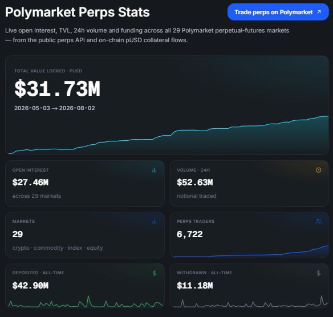Click the Trade perps on Polymarket button
Viewport: 333px width, 317px height.
click(278, 12)
